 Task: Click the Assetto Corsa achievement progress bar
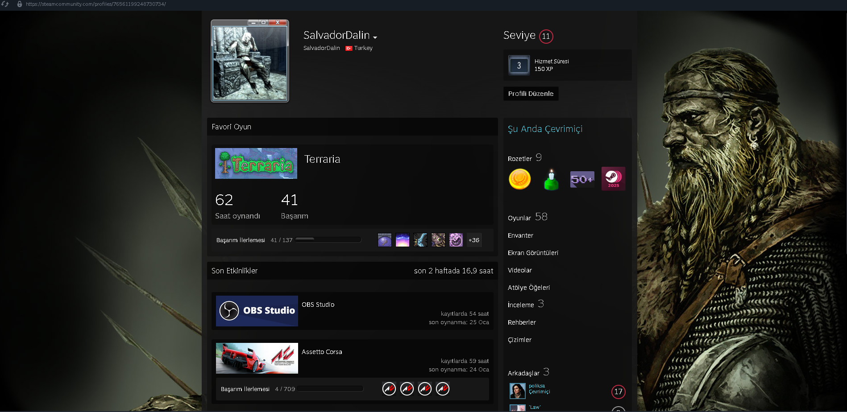click(331, 389)
